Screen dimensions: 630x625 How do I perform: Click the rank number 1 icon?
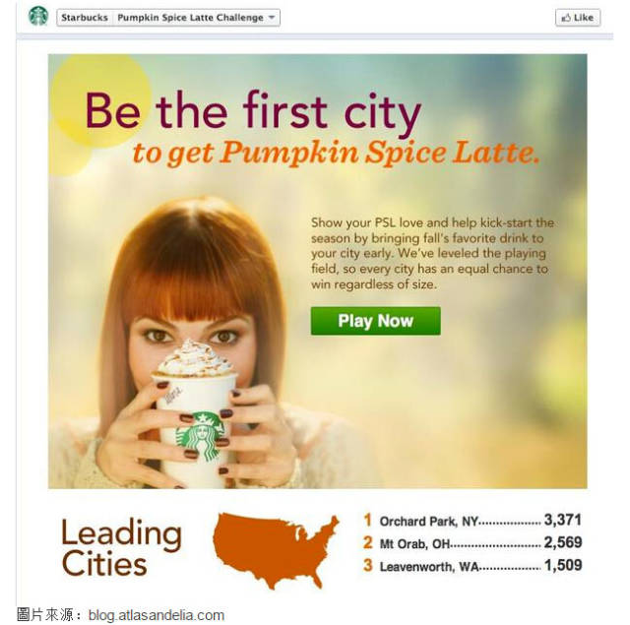367,520
